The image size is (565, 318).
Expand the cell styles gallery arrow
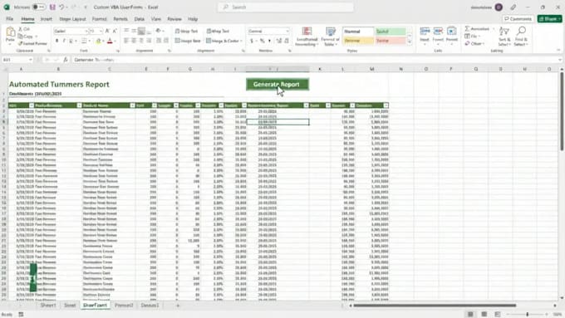point(410,42)
